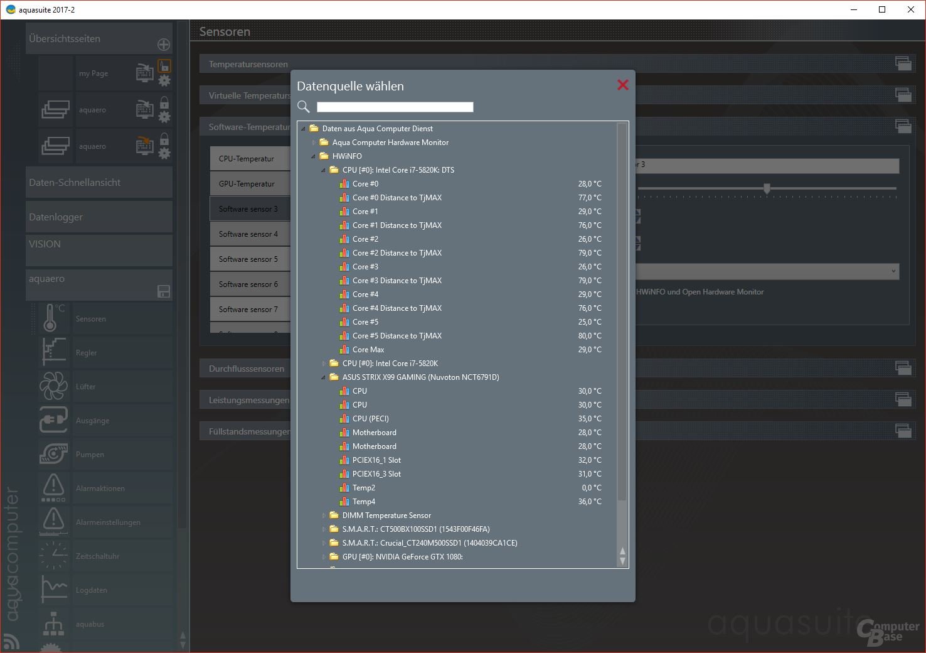926x653 pixels.
Task: Open Alarmeinstellungen via its warning icon
Action: pyautogui.click(x=53, y=522)
